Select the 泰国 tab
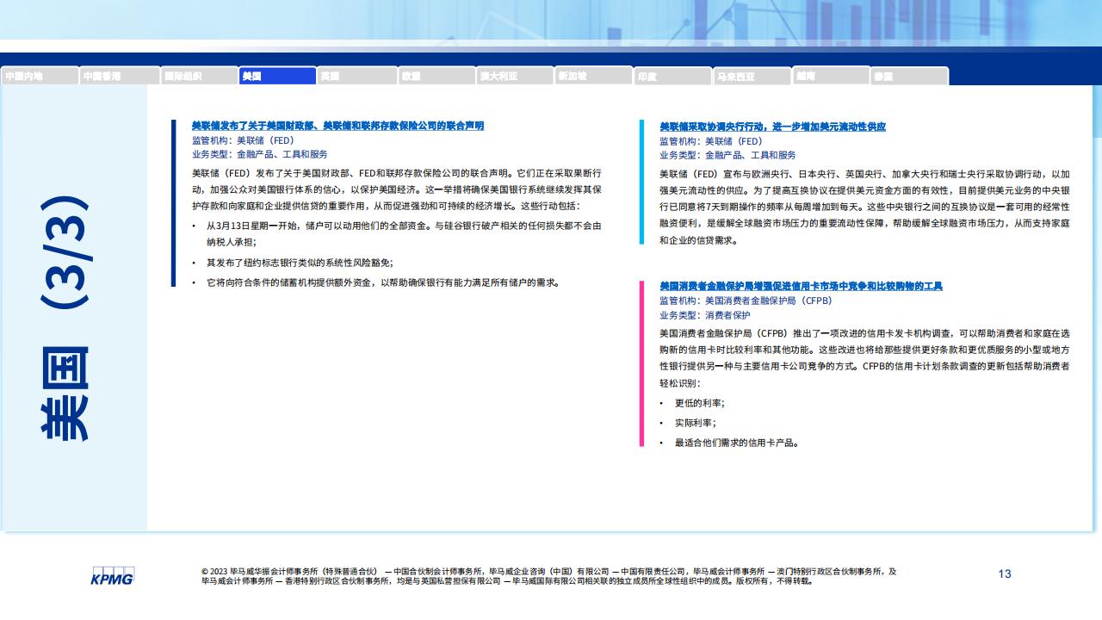Image resolution: width=1102 pixels, height=620 pixels. point(909,76)
